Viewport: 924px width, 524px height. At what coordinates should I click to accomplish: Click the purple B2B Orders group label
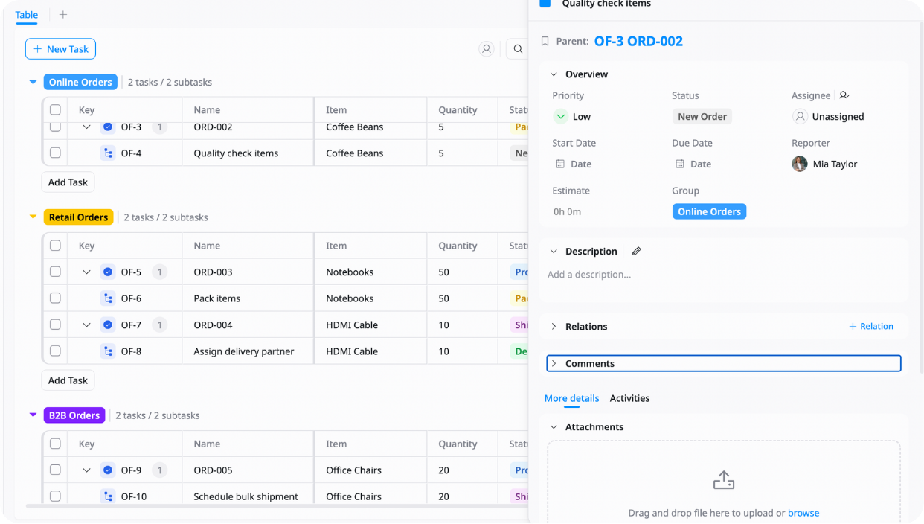tap(74, 415)
